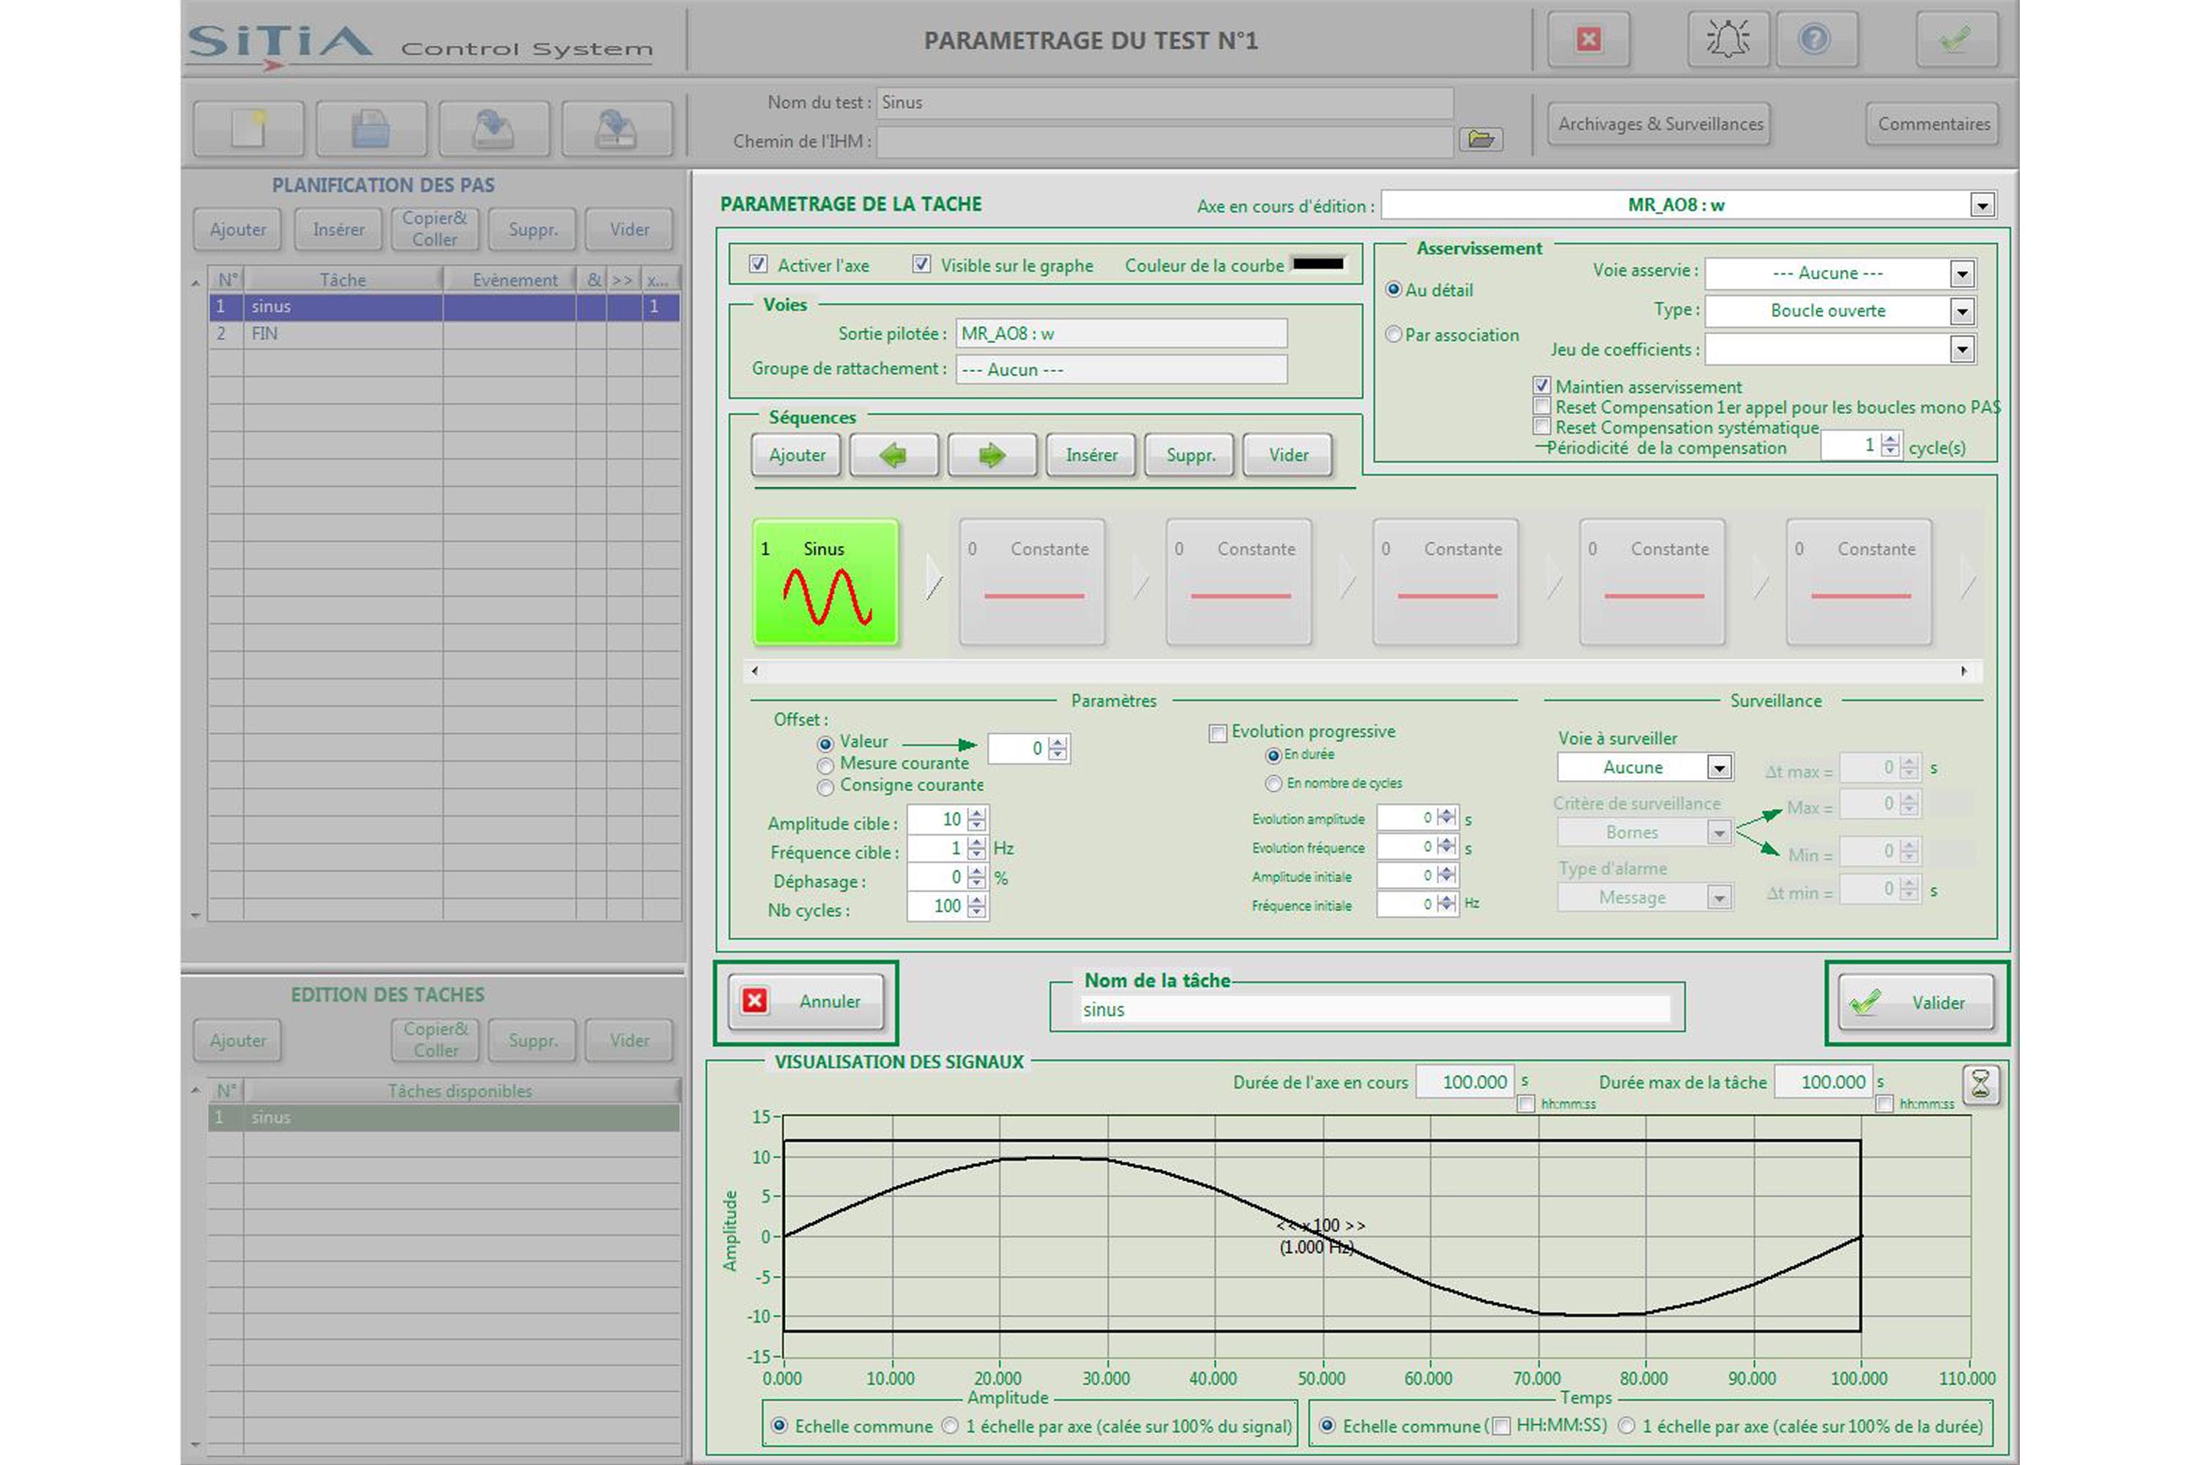Open the Axe en cours d'édition dropdown
Viewport: 2197px width, 1465px height.
click(x=1982, y=204)
